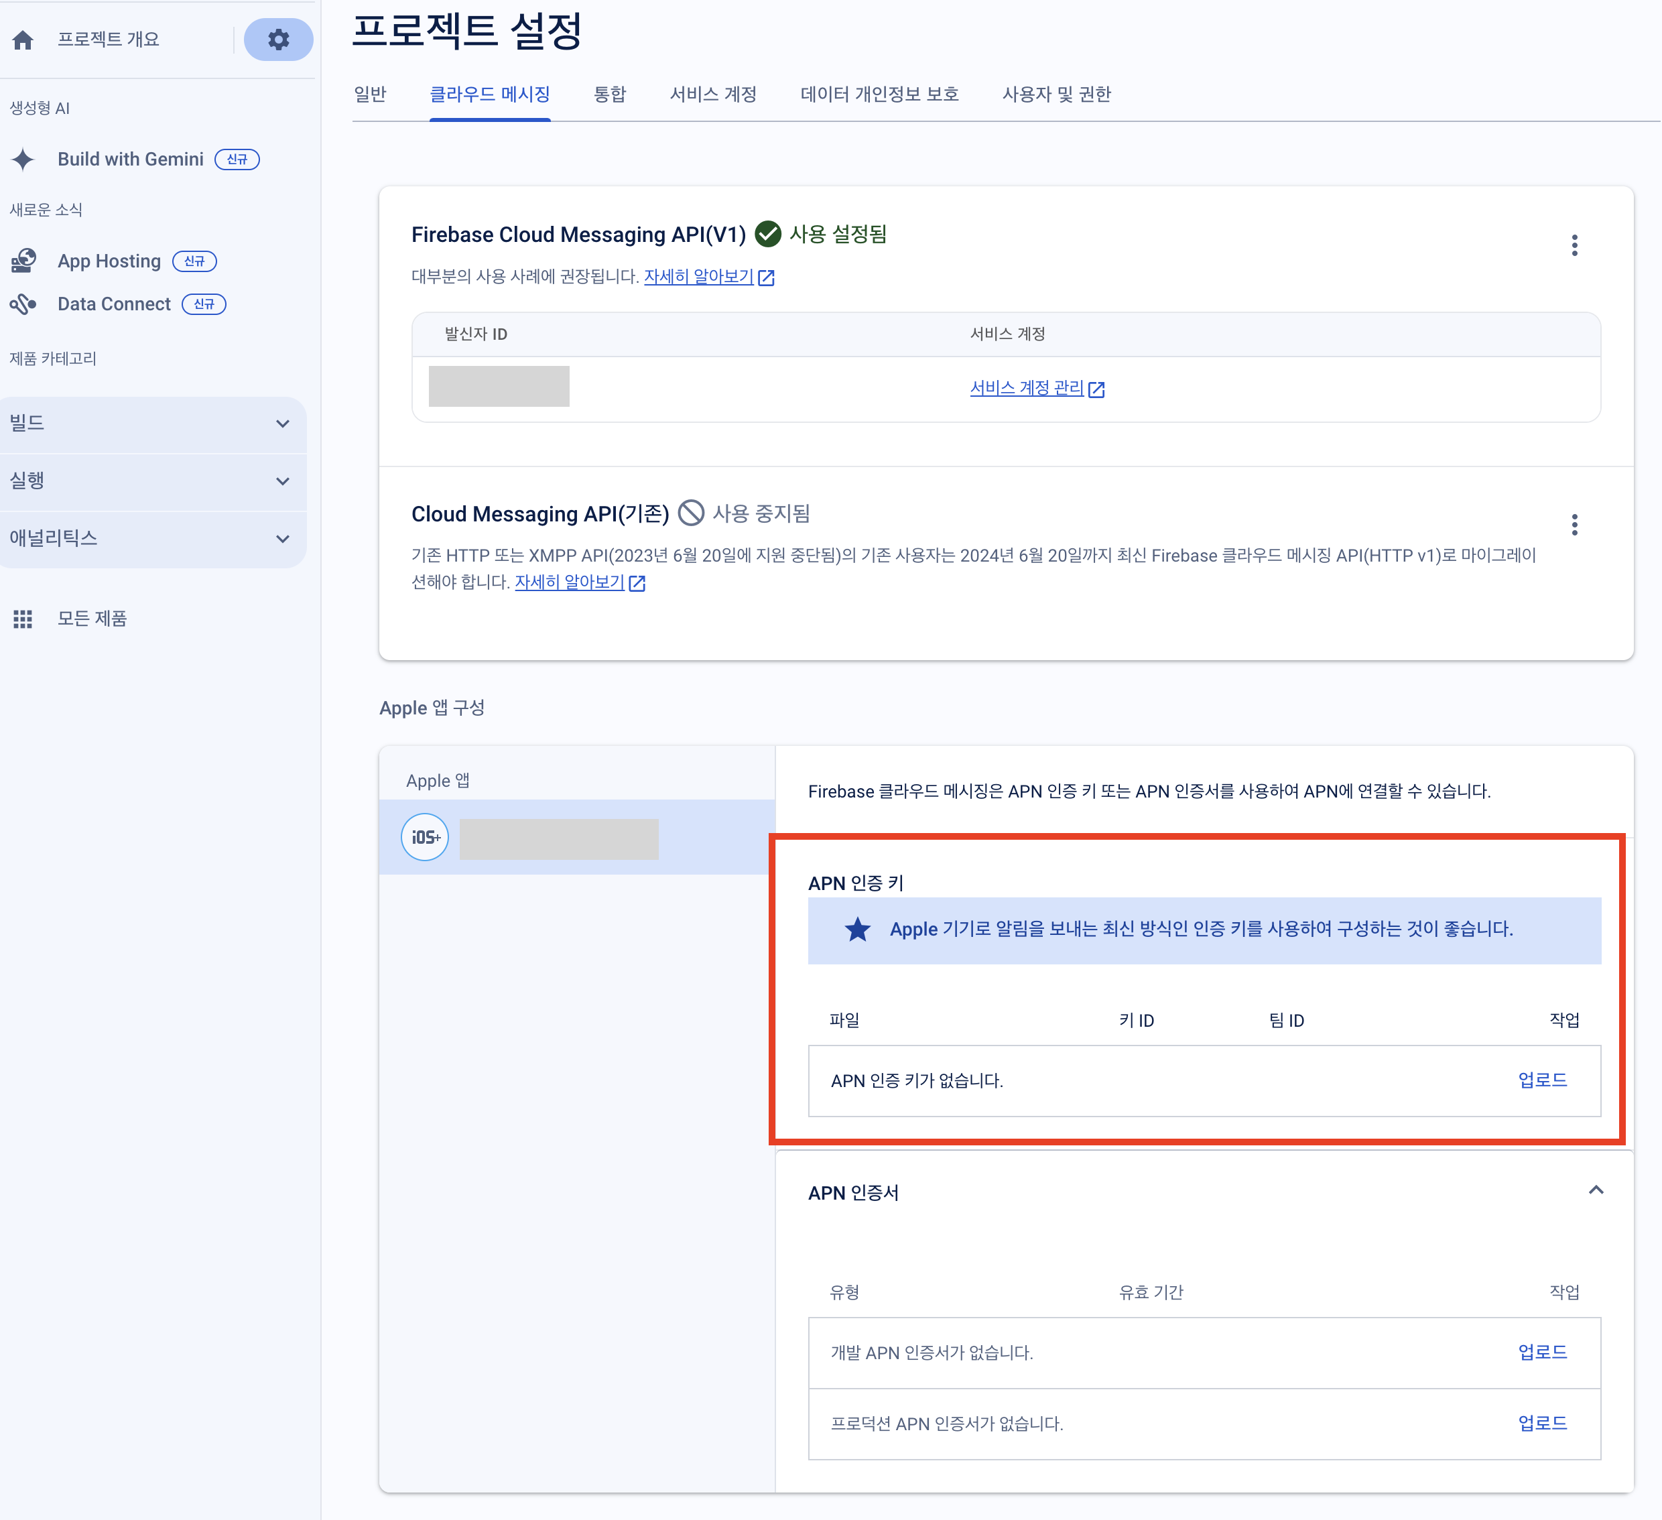Click 업로드 for 프로덕션 APN 인증서
1662x1520 pixels.
coord(1541,1423)
